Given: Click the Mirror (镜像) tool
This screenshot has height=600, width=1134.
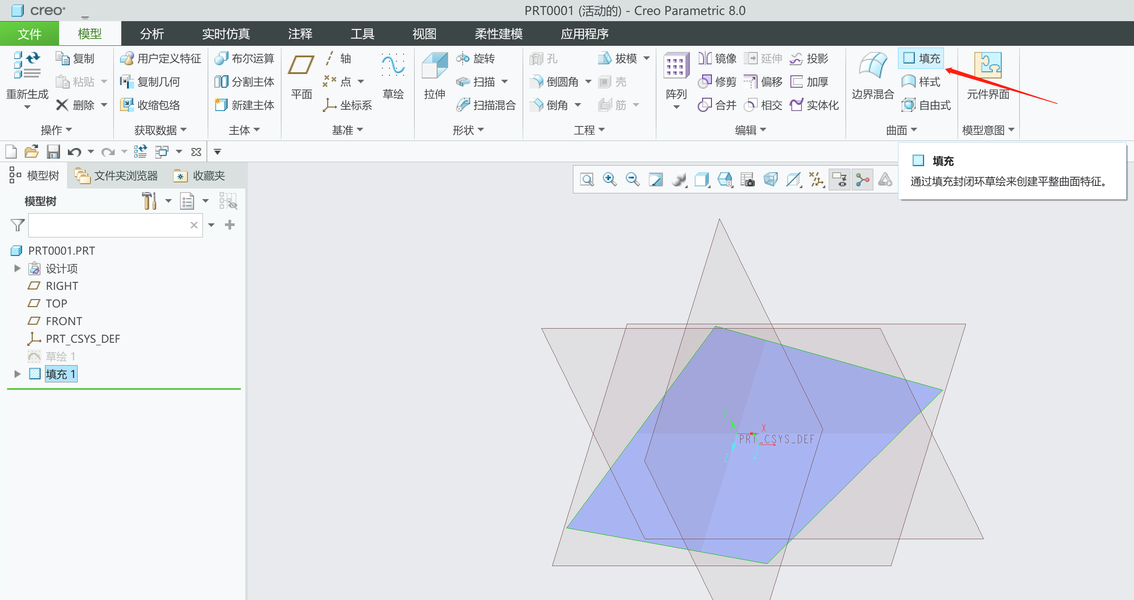Looking at the screenshot, I should (717, 59).
